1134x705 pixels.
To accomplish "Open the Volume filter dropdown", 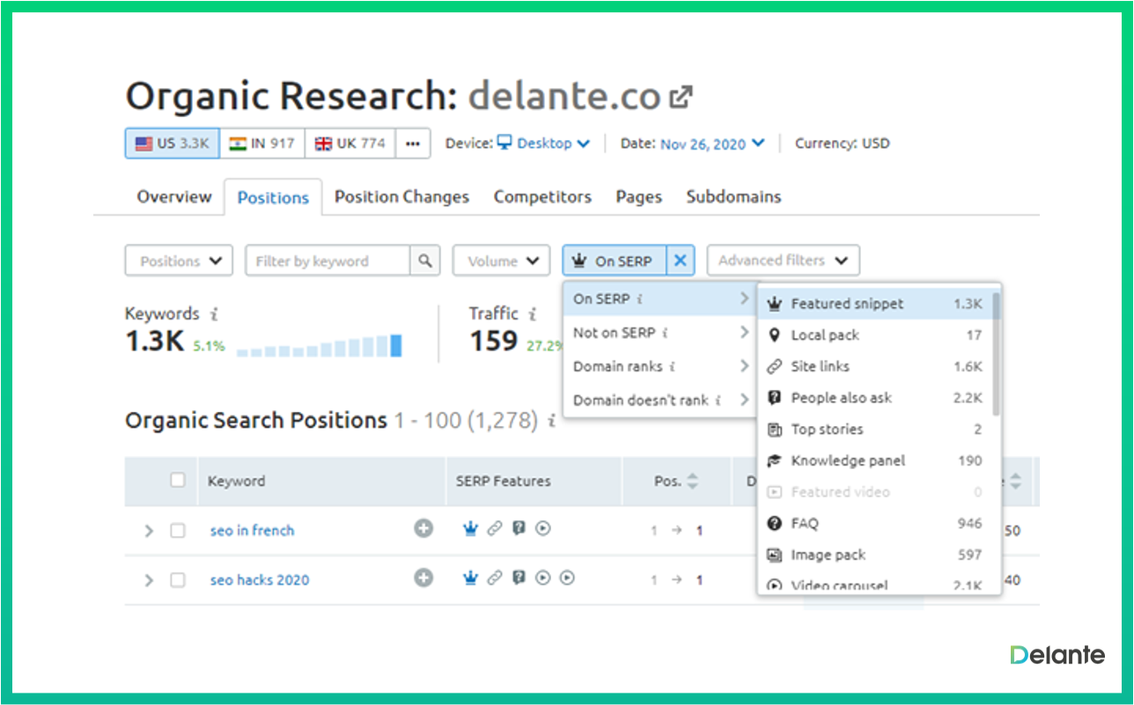I will [x=501, y=261].
